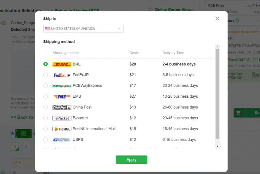Image resolution: width=260 pixels, height=174 pixels.
Task: Click the PostNL logo icon
Action: (x=62, y=129)
